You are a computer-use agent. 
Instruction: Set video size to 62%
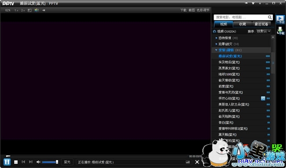point(8,10)
